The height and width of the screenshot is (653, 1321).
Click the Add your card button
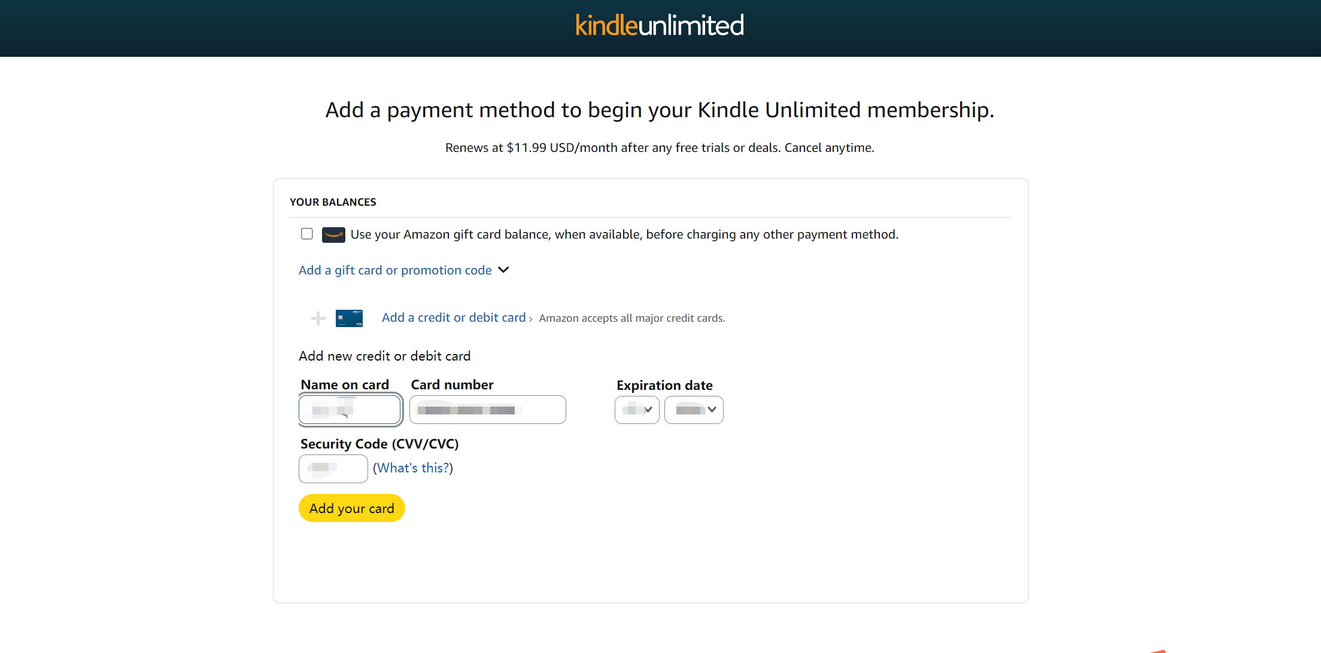click(352, 508)
